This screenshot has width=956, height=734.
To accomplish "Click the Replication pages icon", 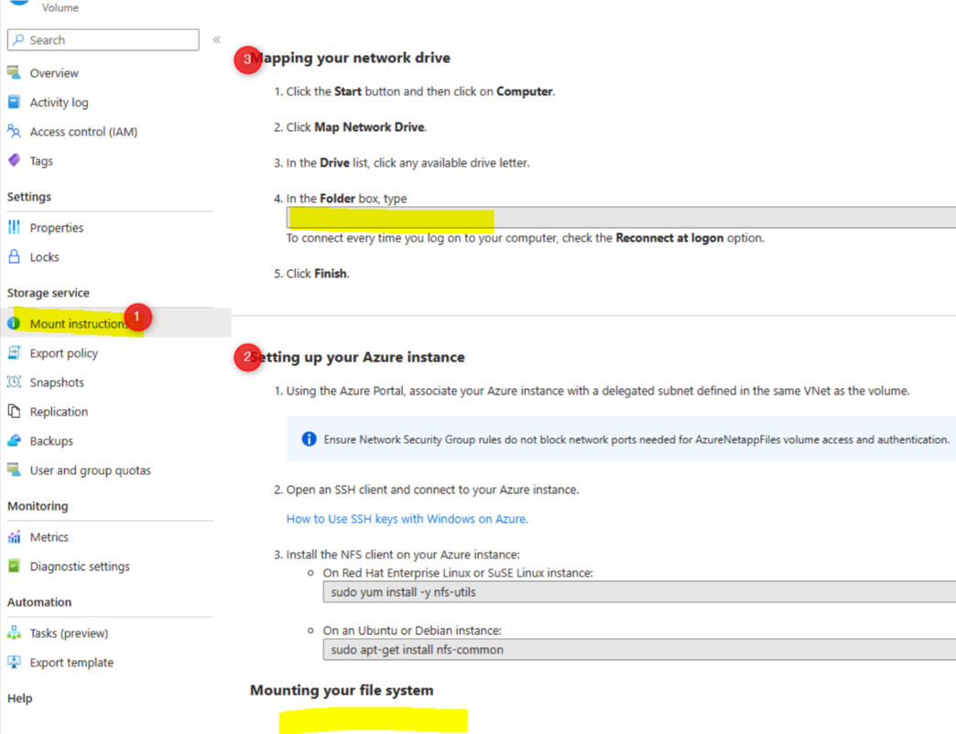I will pos(14,411).
